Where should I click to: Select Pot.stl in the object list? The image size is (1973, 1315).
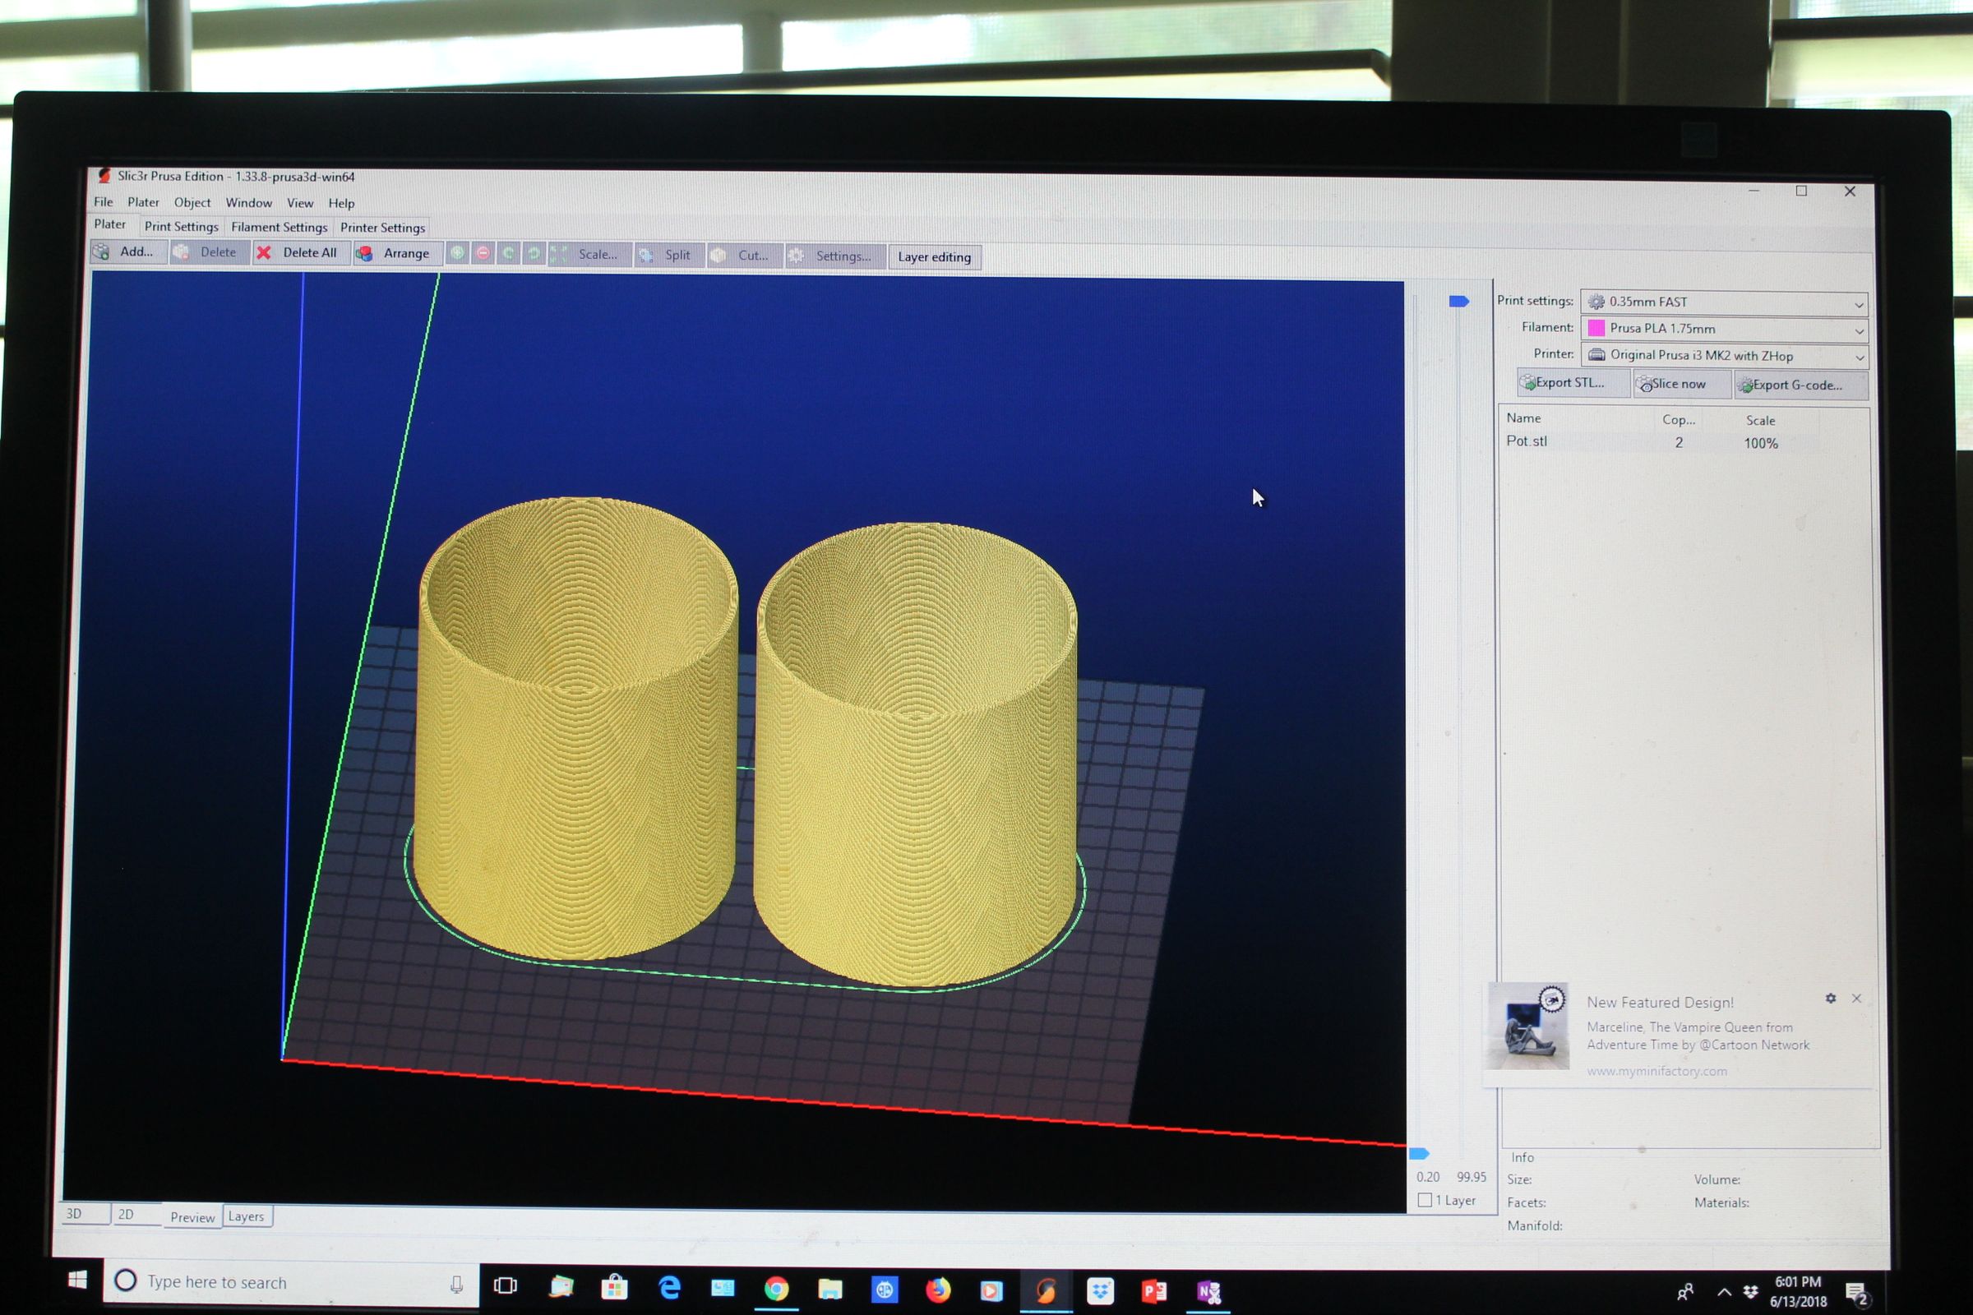pyautogui.click(x=1527, y=441)
